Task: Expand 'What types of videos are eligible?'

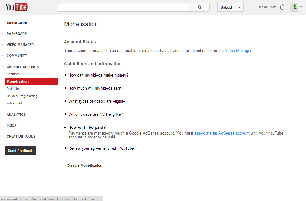Action: coord(96,101)
